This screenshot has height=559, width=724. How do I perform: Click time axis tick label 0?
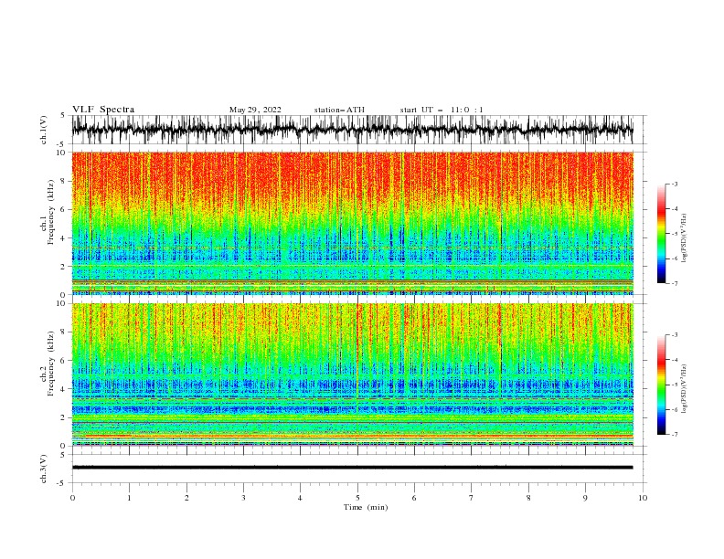(x=72, y=498)
